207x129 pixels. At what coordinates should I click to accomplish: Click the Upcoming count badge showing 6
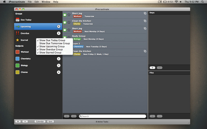59,27
